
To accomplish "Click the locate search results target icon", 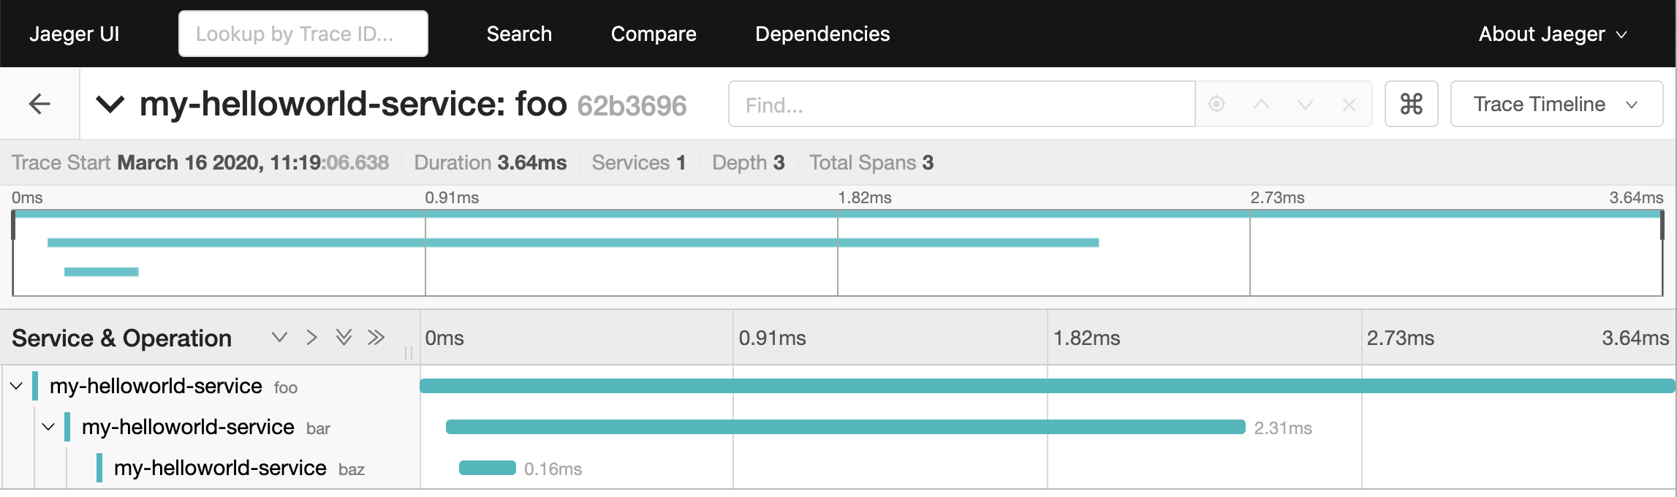I will tap(1216, 105).
